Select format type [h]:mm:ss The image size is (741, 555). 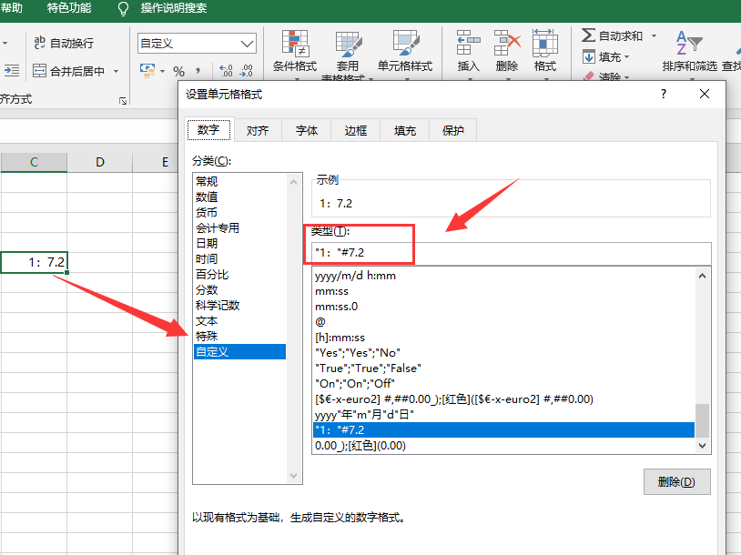coord(503,338)
